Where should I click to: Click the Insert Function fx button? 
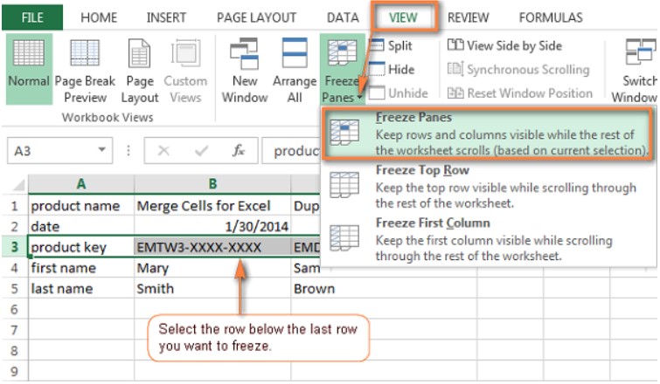click(x=239, y=150)
